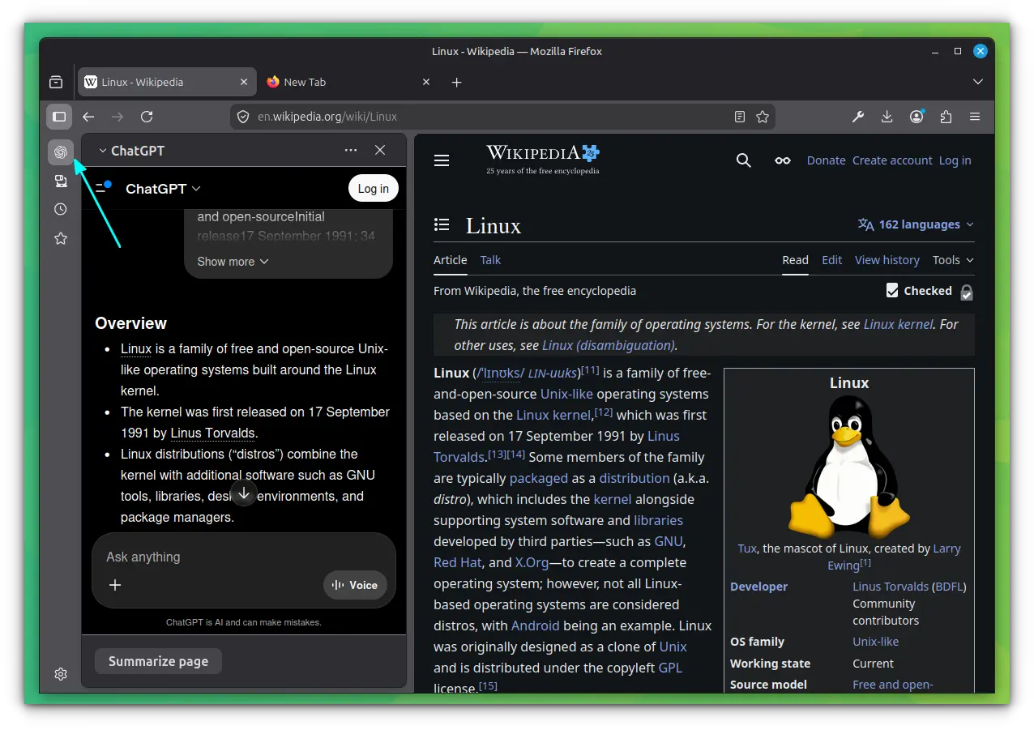This screenshot has width=1034, height=730.
Task: Open the Downloads panel
Action: click(x=887, y=117)
